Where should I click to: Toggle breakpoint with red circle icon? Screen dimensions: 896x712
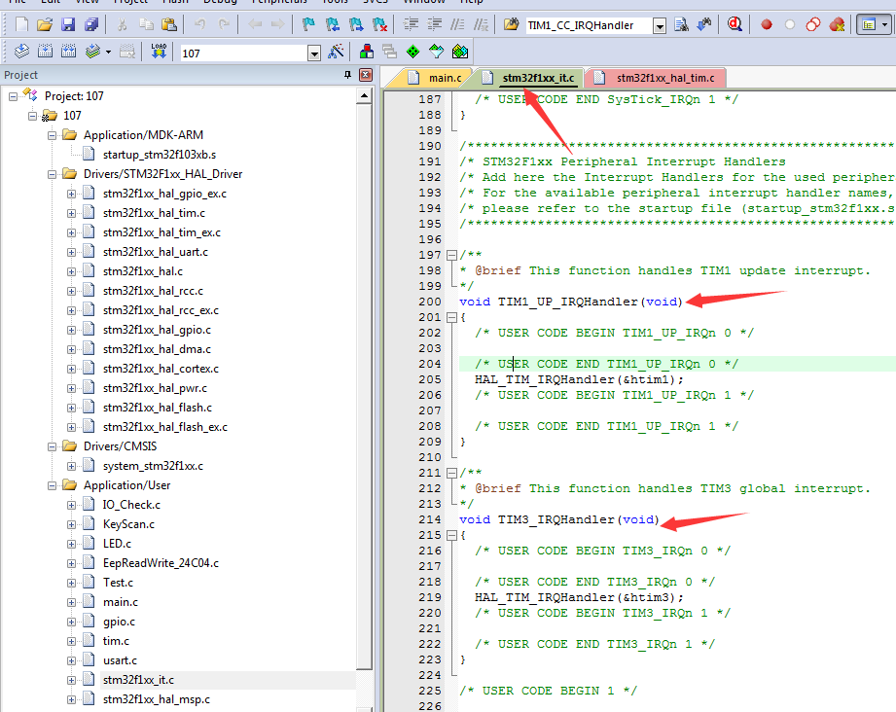767,24
